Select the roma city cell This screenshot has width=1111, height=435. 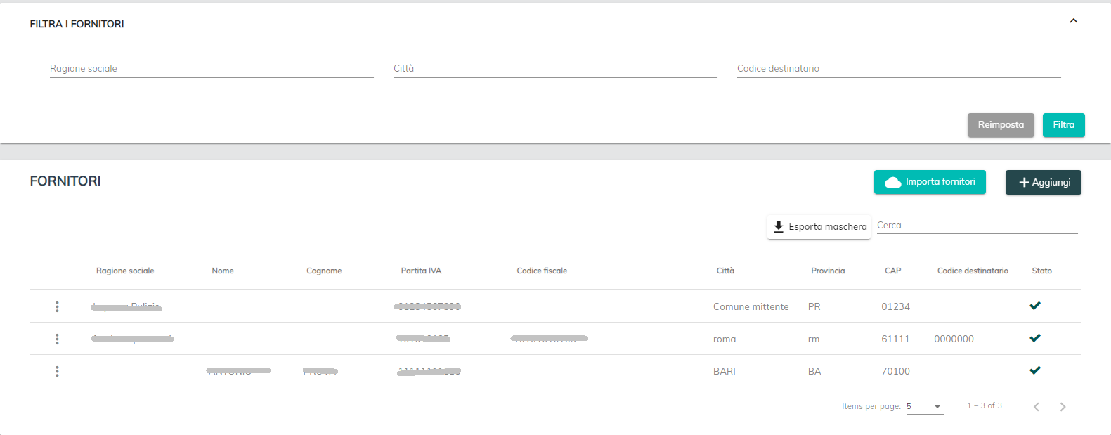pos(725,339)
